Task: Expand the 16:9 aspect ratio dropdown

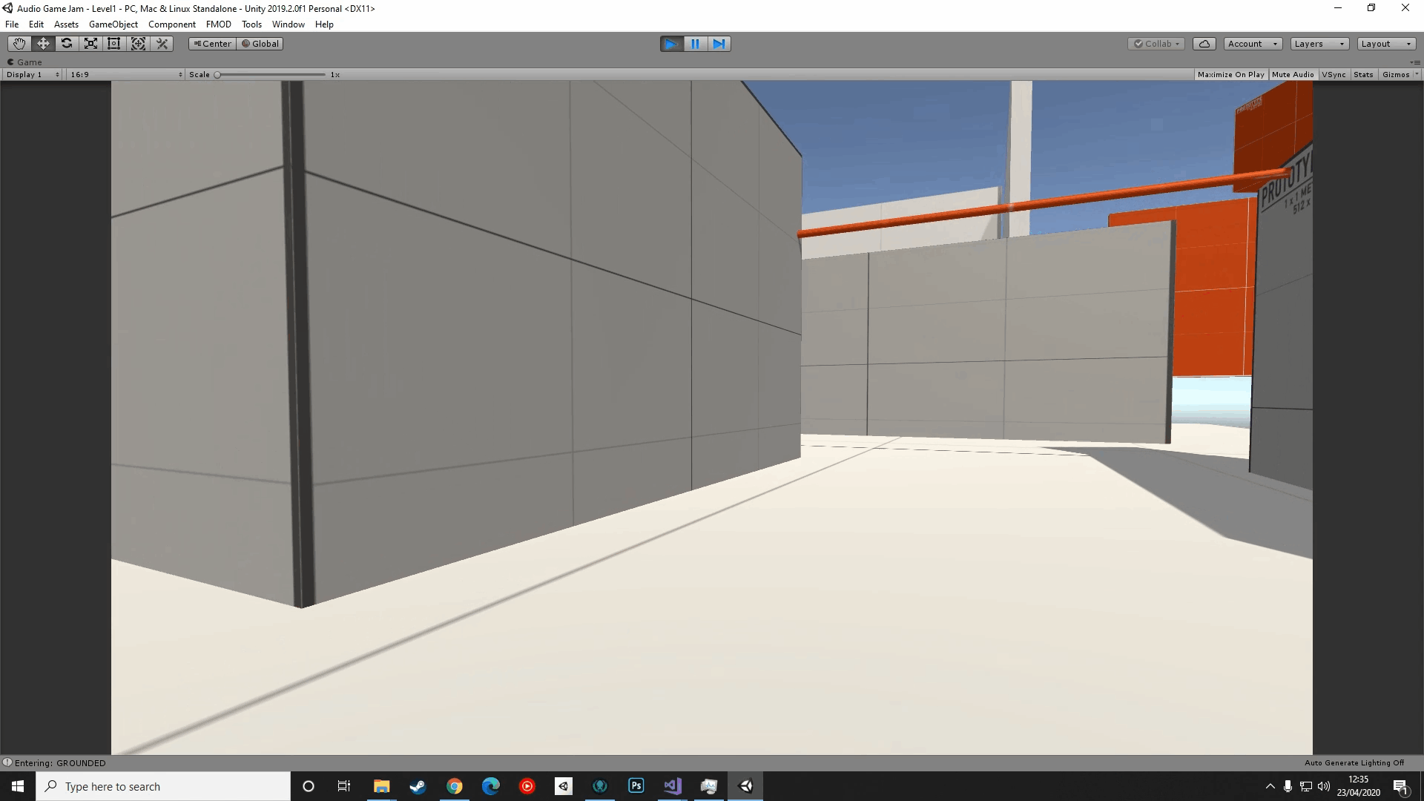Action: point(126,74)
